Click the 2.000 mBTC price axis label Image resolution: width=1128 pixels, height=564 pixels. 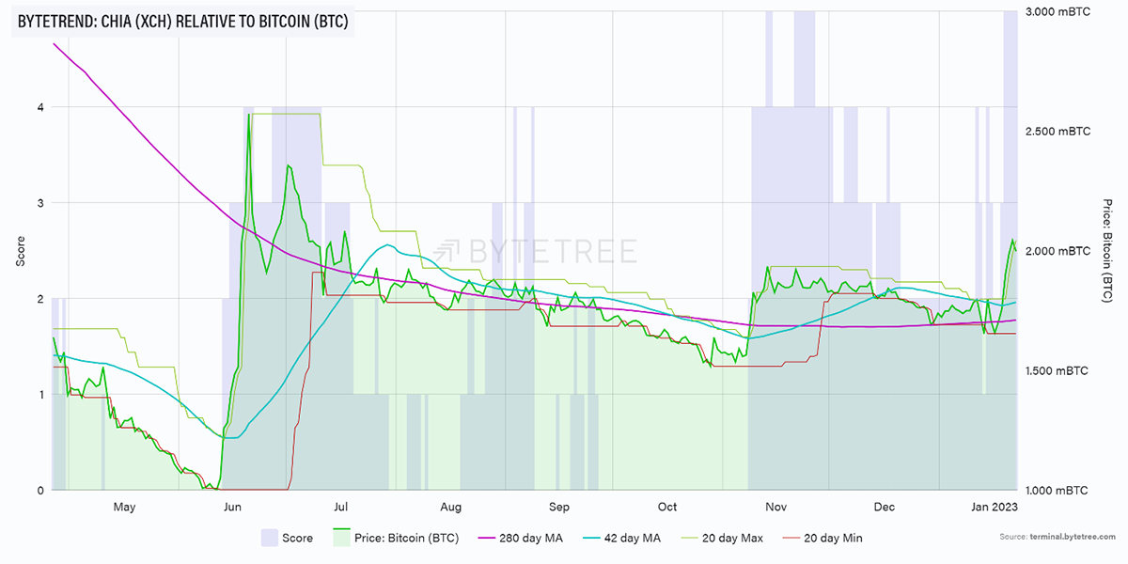[1059, 251]
